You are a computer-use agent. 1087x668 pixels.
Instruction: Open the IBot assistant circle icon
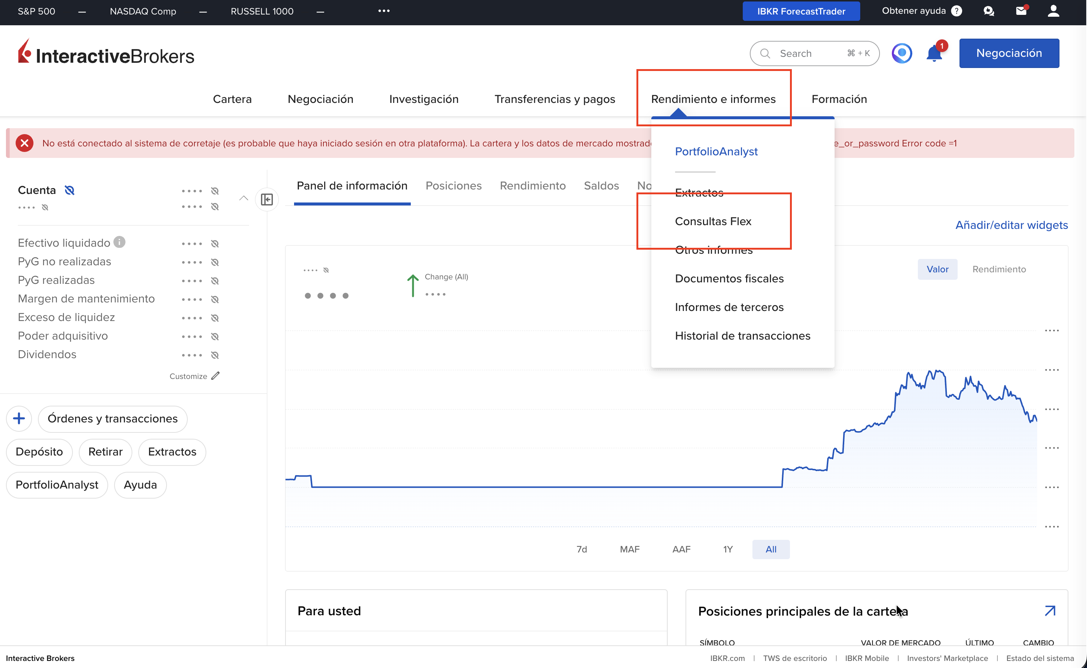point(902,53)
